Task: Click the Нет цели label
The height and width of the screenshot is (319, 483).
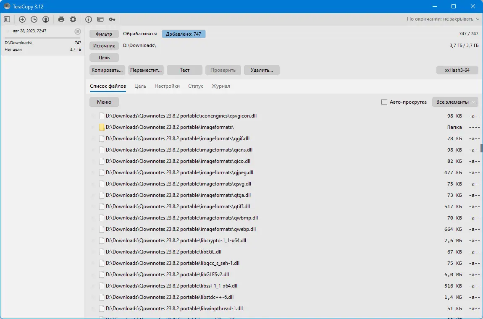Action: (13, 49)
